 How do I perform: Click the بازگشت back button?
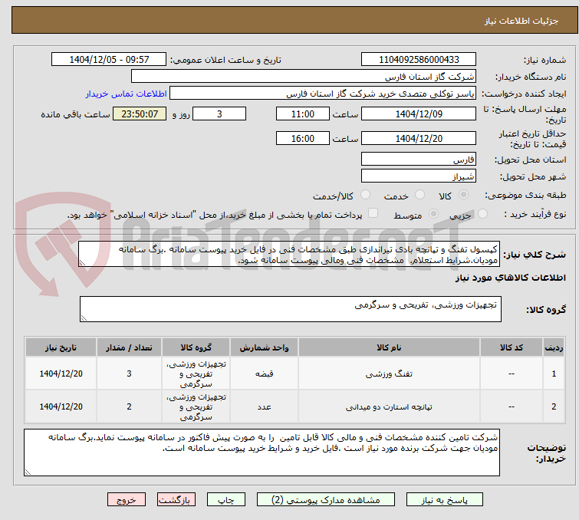[x=176, y=500]
